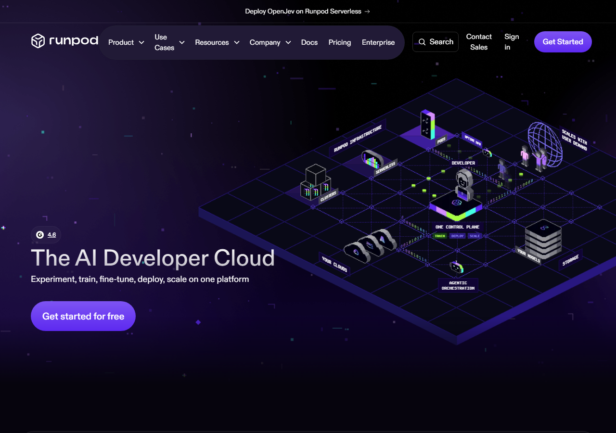Click 'The AI Developer Cloud' heading
This screenshot has width=616, height=433.
(x=153, y=258)
